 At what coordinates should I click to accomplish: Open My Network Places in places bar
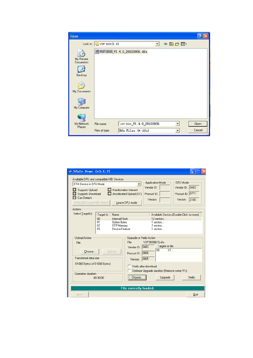pos(82,121)
